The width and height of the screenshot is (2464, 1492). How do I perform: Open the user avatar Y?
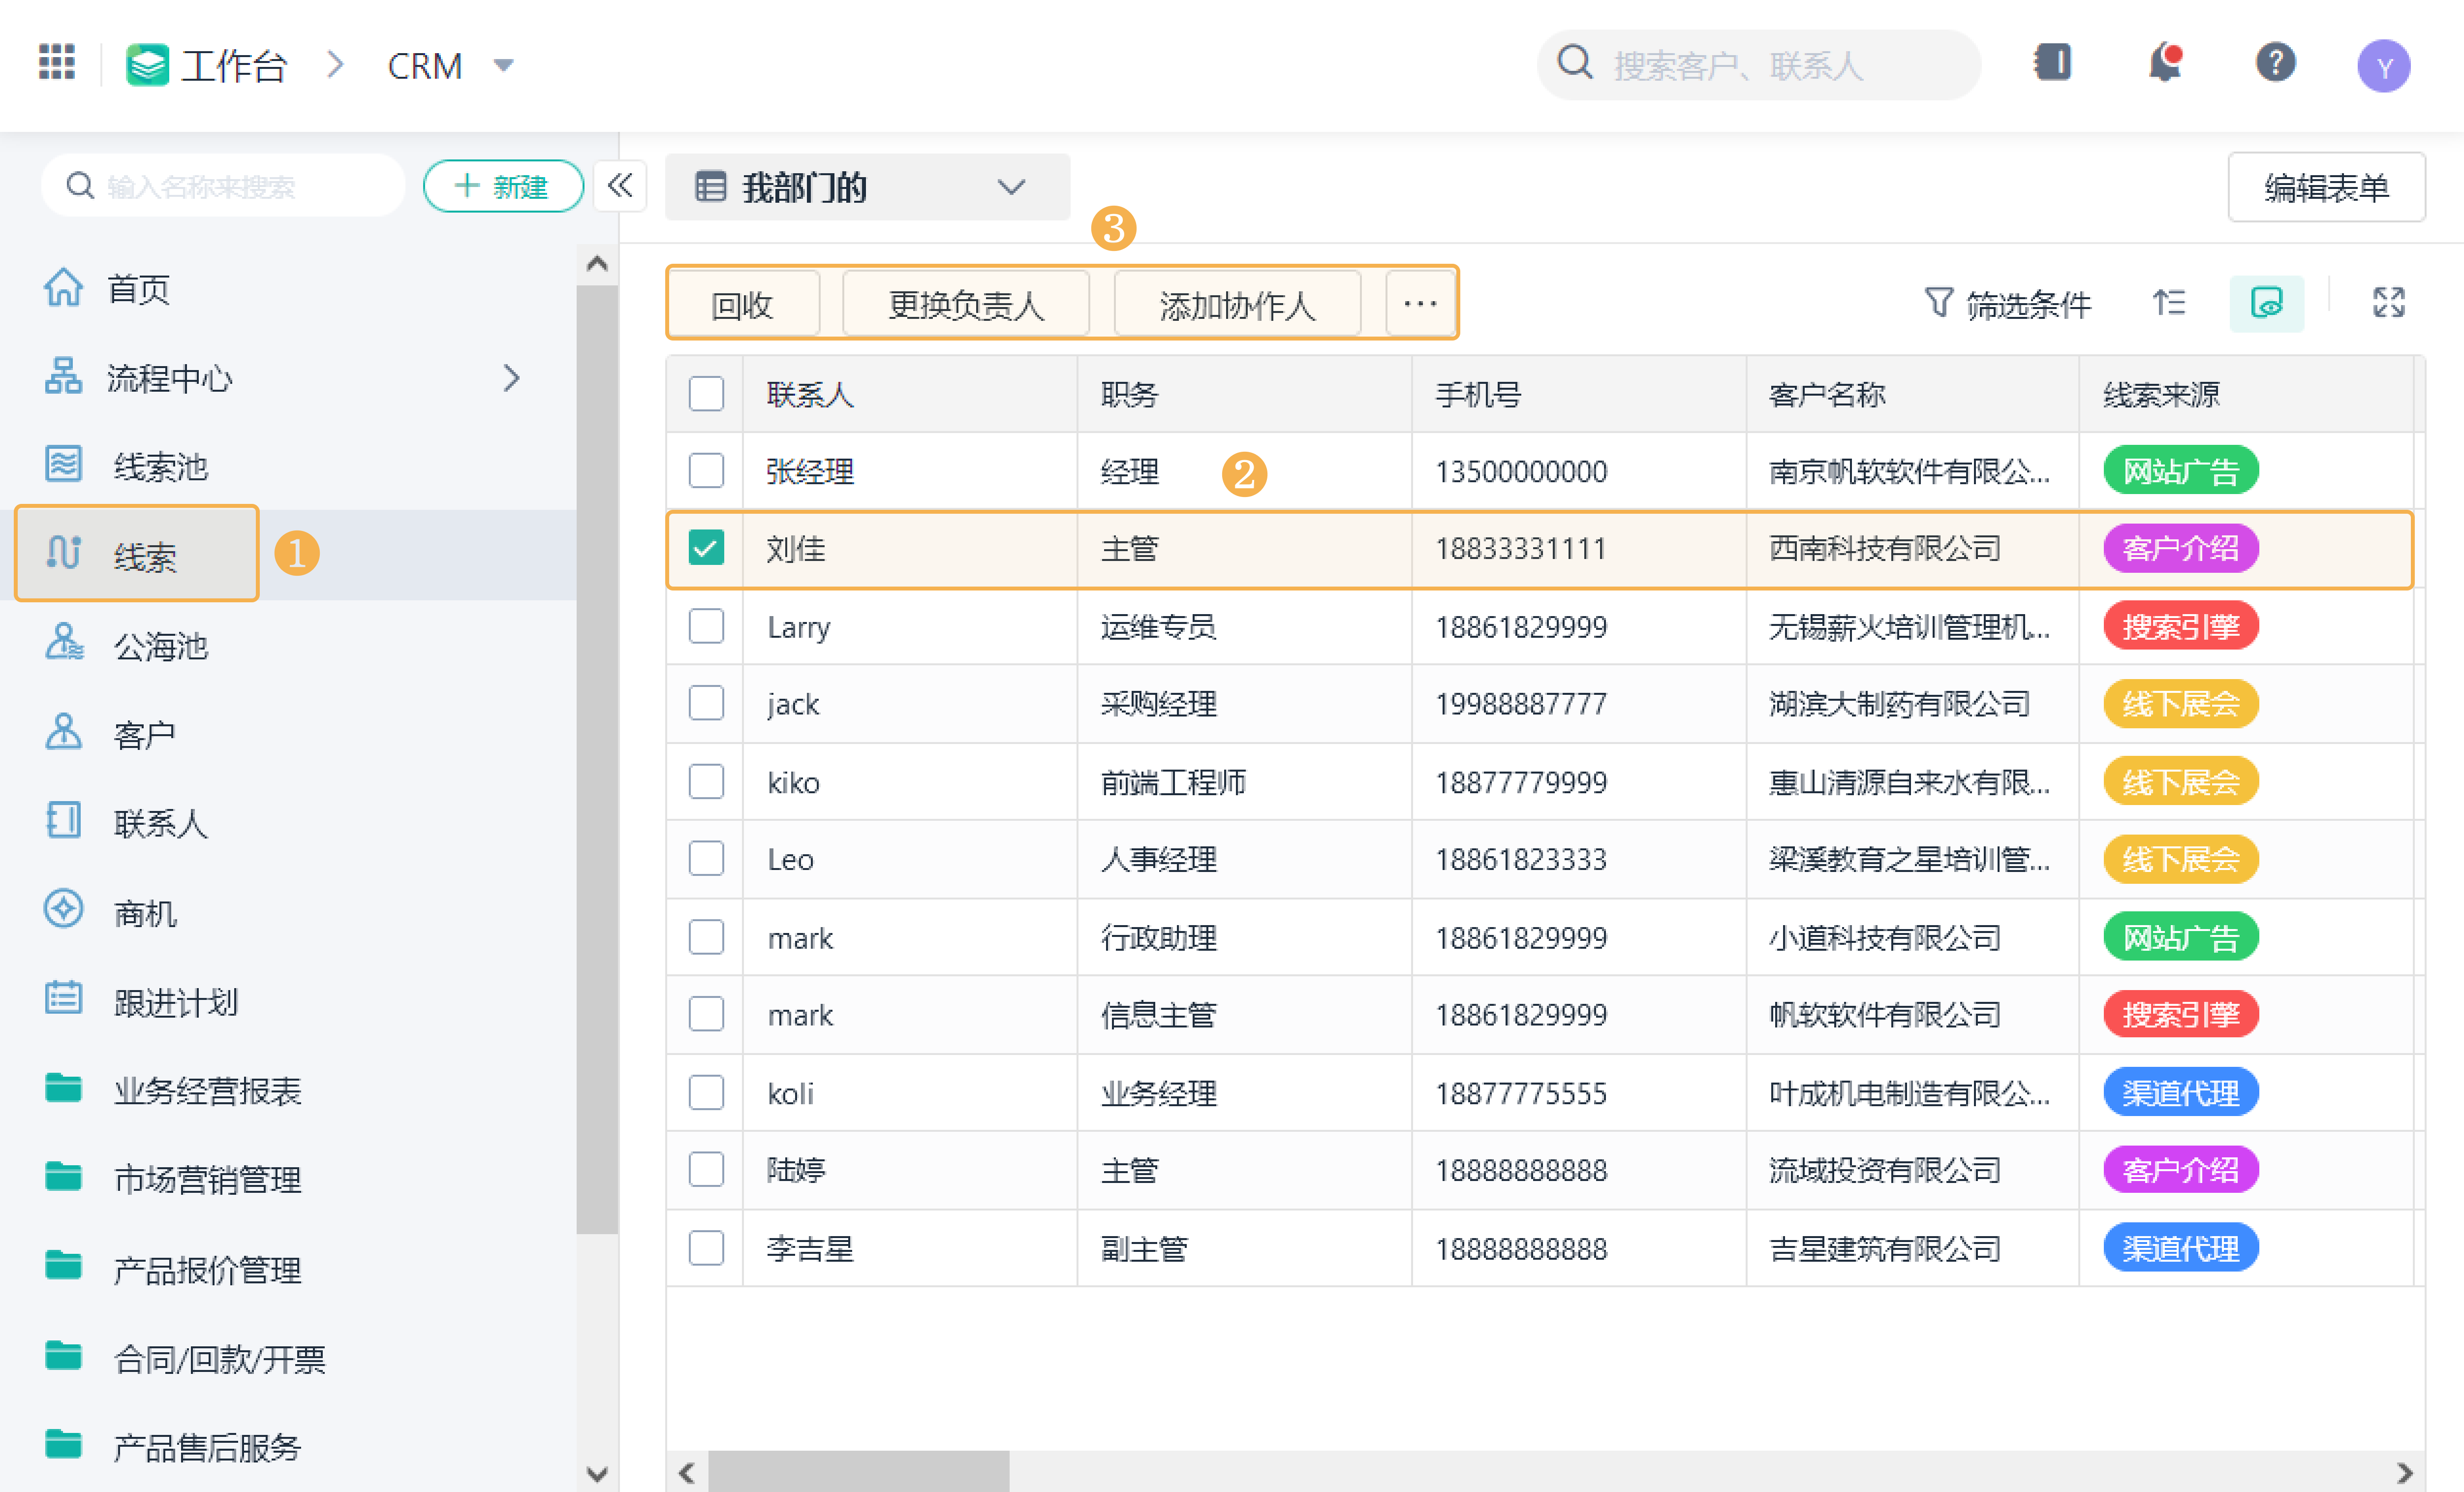pos(2384,66)
